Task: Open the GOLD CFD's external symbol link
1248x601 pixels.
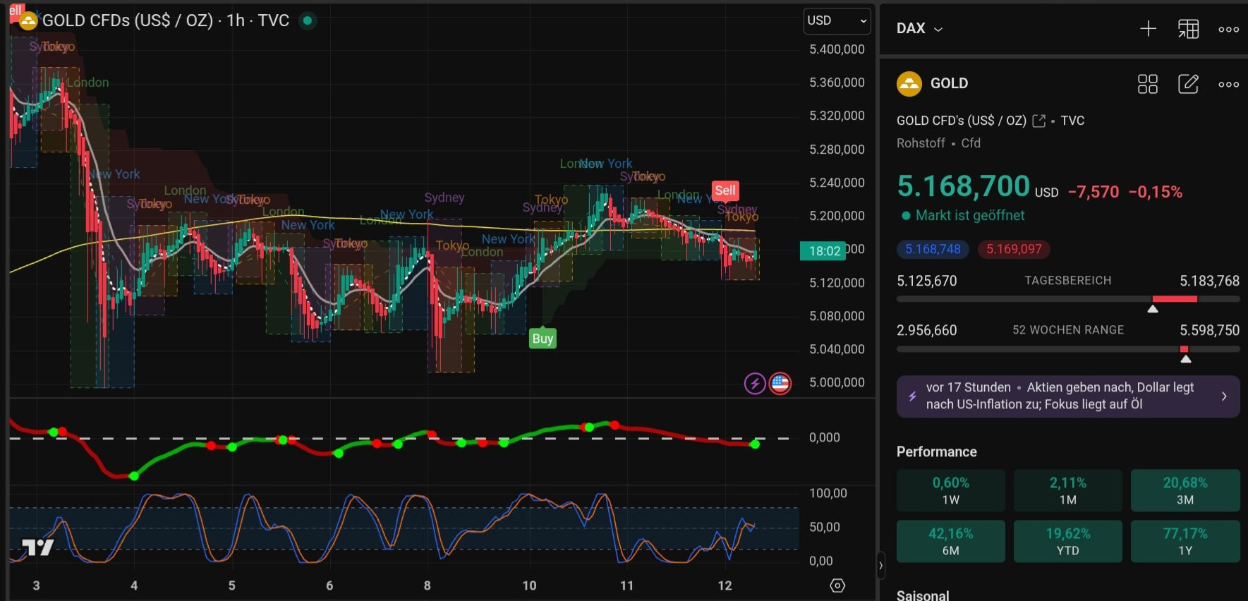Action: click(1038, 121)
